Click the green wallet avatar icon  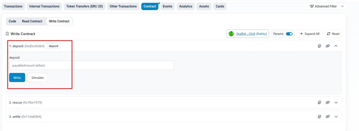click(231, 34)
